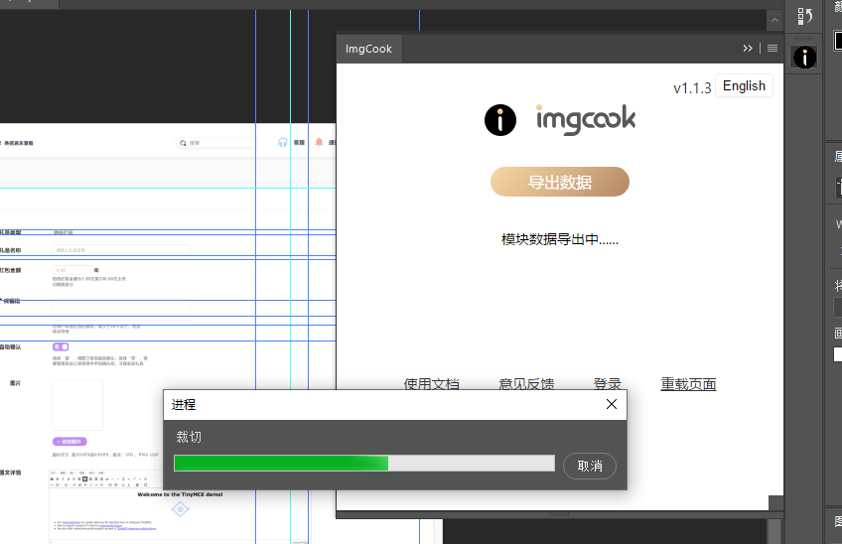
Task: Open the ImgCook panel hamburger menu
Action: [772, 49]
